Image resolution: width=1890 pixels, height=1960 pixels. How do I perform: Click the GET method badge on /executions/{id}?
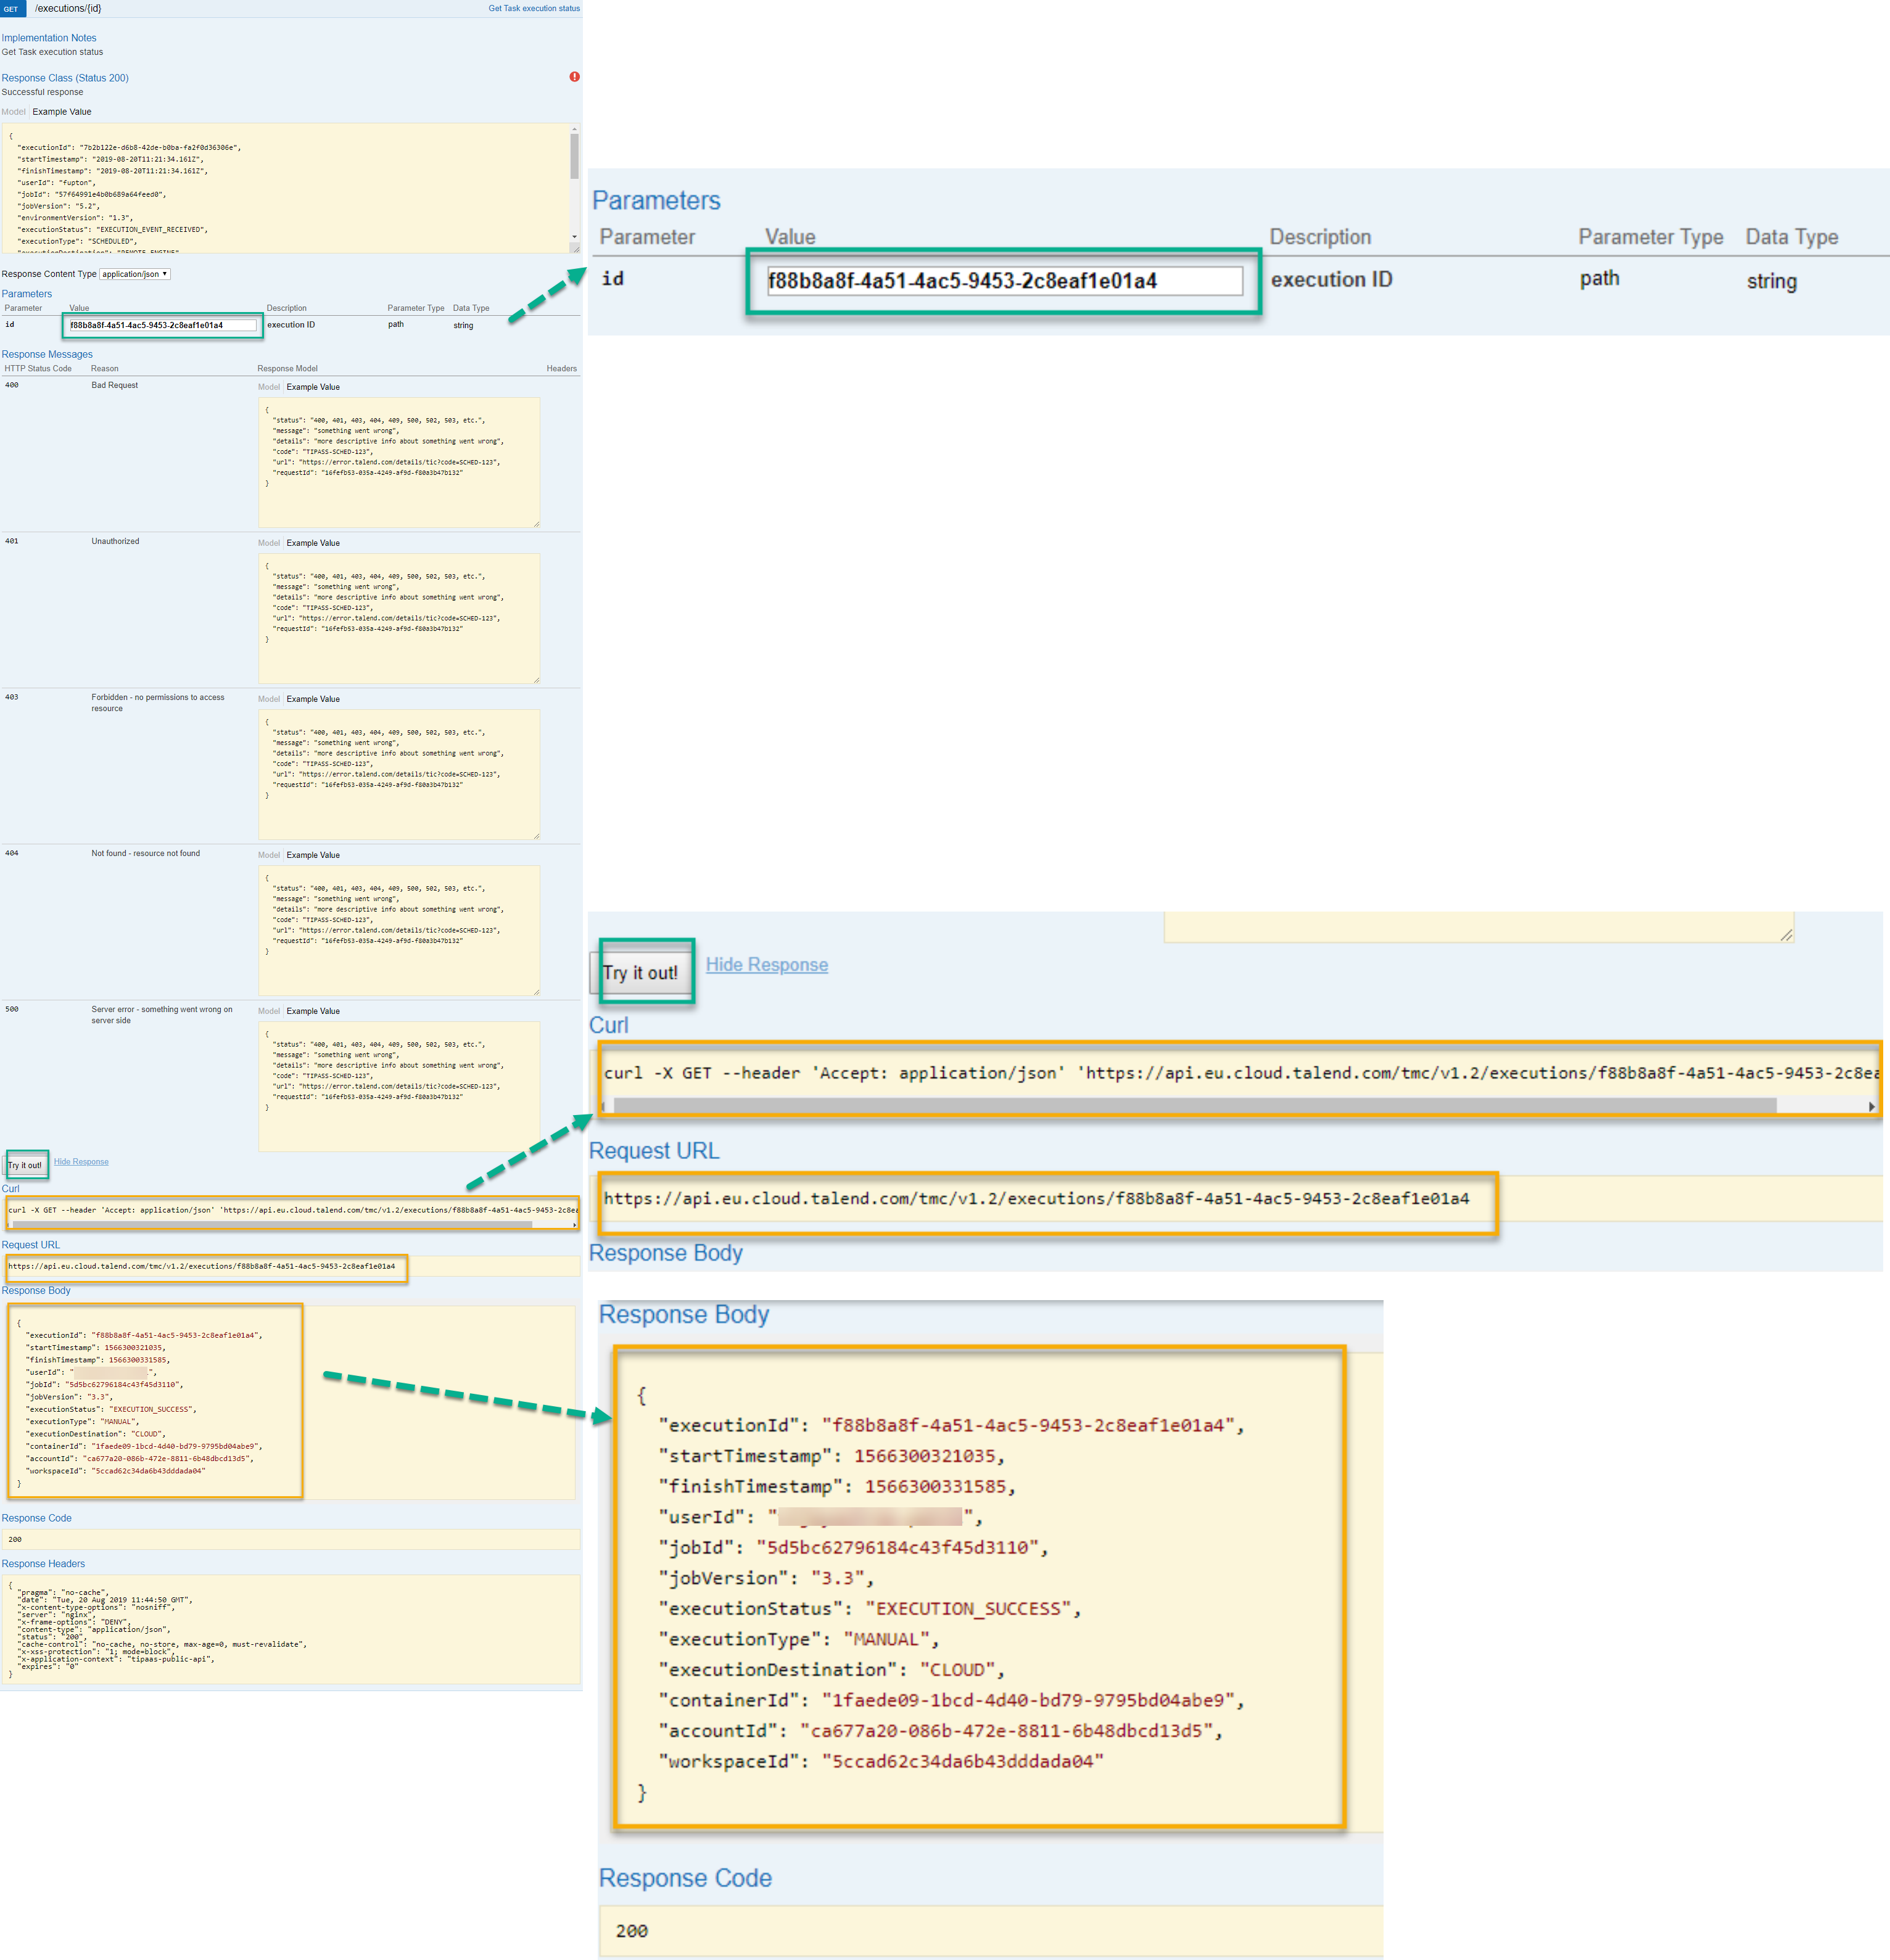click(x=11, y=8)
